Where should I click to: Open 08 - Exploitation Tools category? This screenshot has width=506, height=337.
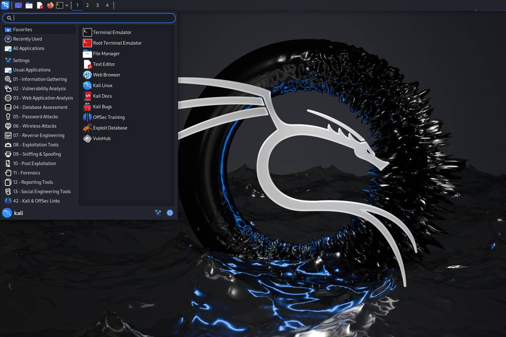[39, 145]
